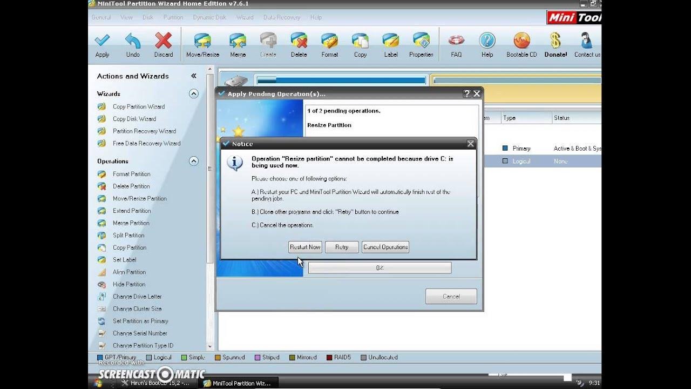The height and width of the screenshot is (389, 691).
Task: Launch Copy Disk Wizard in sidebar
Action: 134,119
